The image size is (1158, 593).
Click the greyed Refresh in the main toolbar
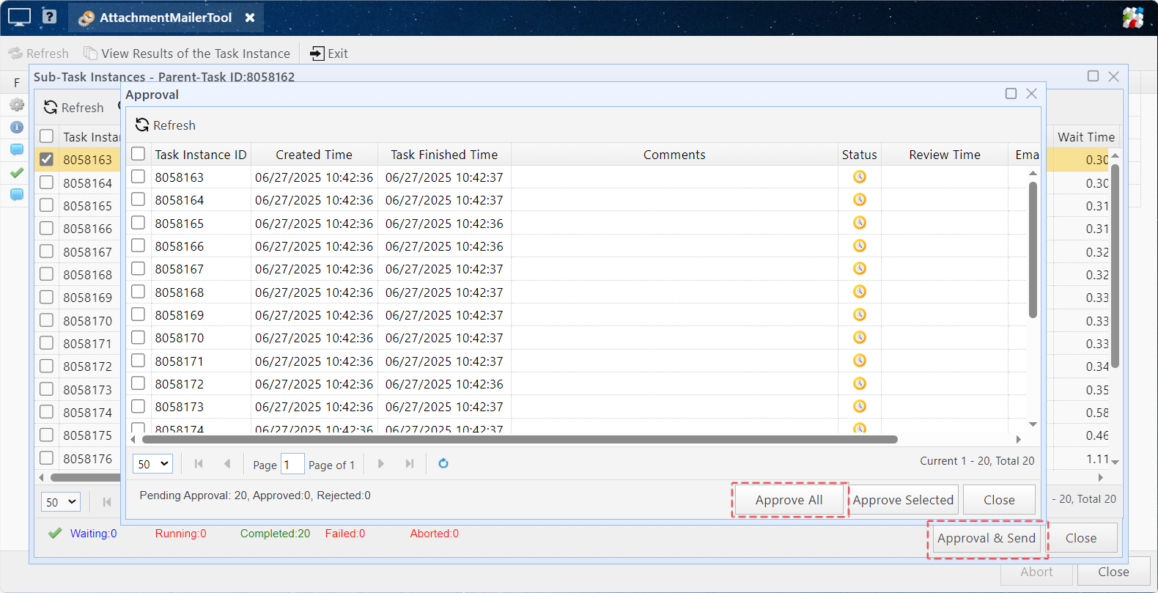[x=39, y=54]
